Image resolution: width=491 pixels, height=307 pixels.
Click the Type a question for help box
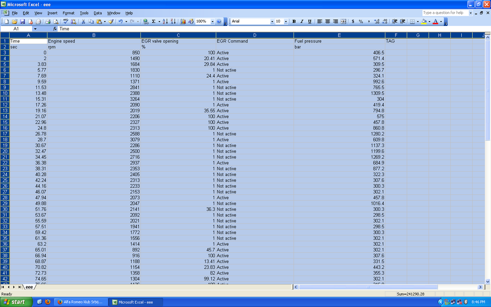[445, 13]
